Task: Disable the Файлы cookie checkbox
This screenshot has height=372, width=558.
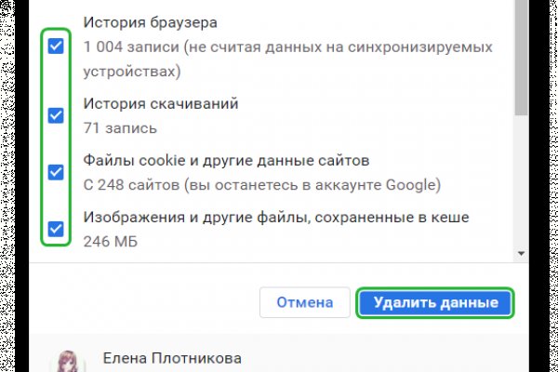Action: pos(56,172)
